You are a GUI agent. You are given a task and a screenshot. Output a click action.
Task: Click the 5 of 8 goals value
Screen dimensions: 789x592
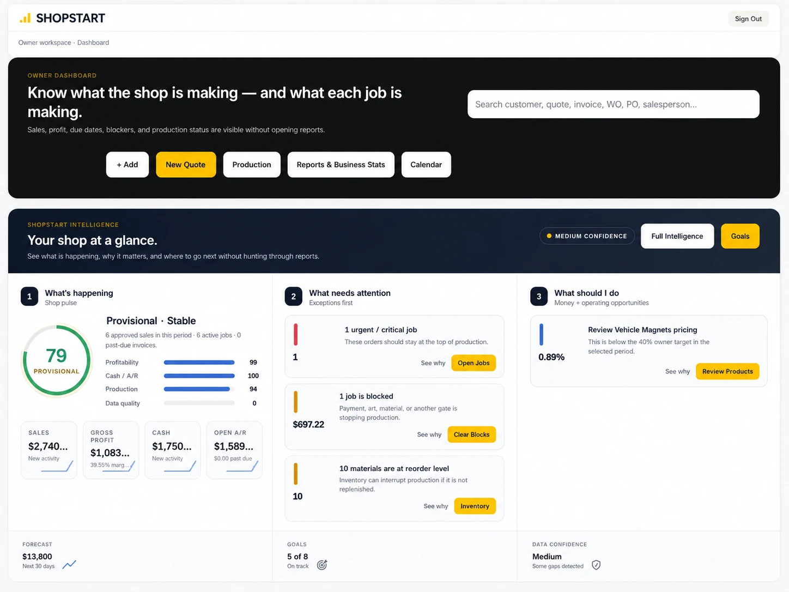298,557
